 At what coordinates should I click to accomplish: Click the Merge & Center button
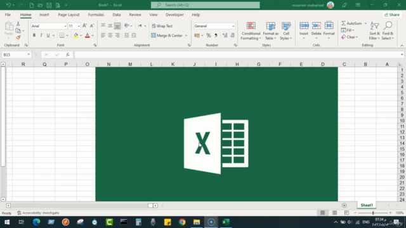pos(167,35)
